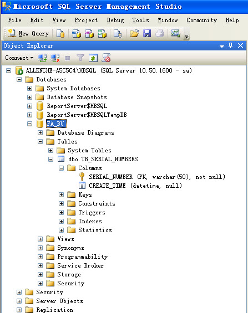Collapse the dbo.TB_SERIAL_NUMBERS table node
The image size is (248, 313).
pos(50,160)
